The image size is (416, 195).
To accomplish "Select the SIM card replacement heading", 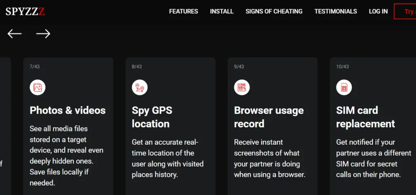I will click(365, 117).
